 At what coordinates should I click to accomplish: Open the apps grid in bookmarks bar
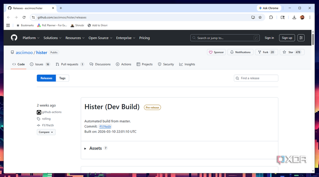point(8,25)
